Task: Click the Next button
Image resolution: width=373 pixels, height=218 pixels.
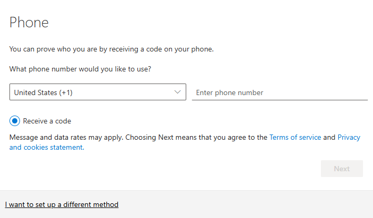Action: 342,169
